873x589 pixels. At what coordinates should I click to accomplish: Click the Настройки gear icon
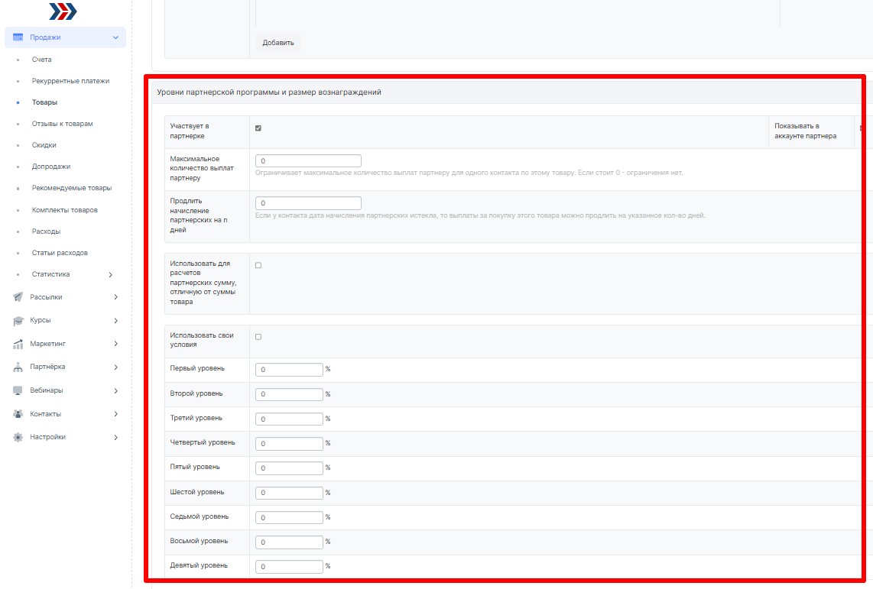(18, 438)
